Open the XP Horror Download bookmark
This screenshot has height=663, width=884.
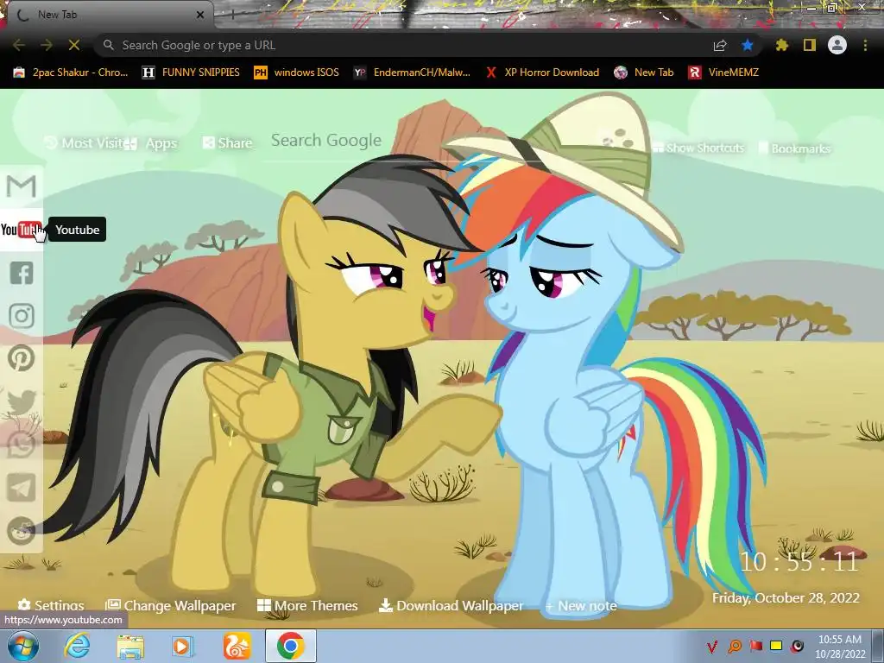(x=542, y=73)
